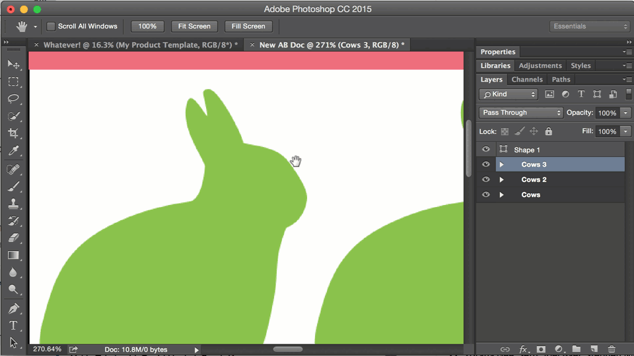This screenshot has width=634, height=356.
Task: Select the Lasso tool
Action: (x=13, y=99)
